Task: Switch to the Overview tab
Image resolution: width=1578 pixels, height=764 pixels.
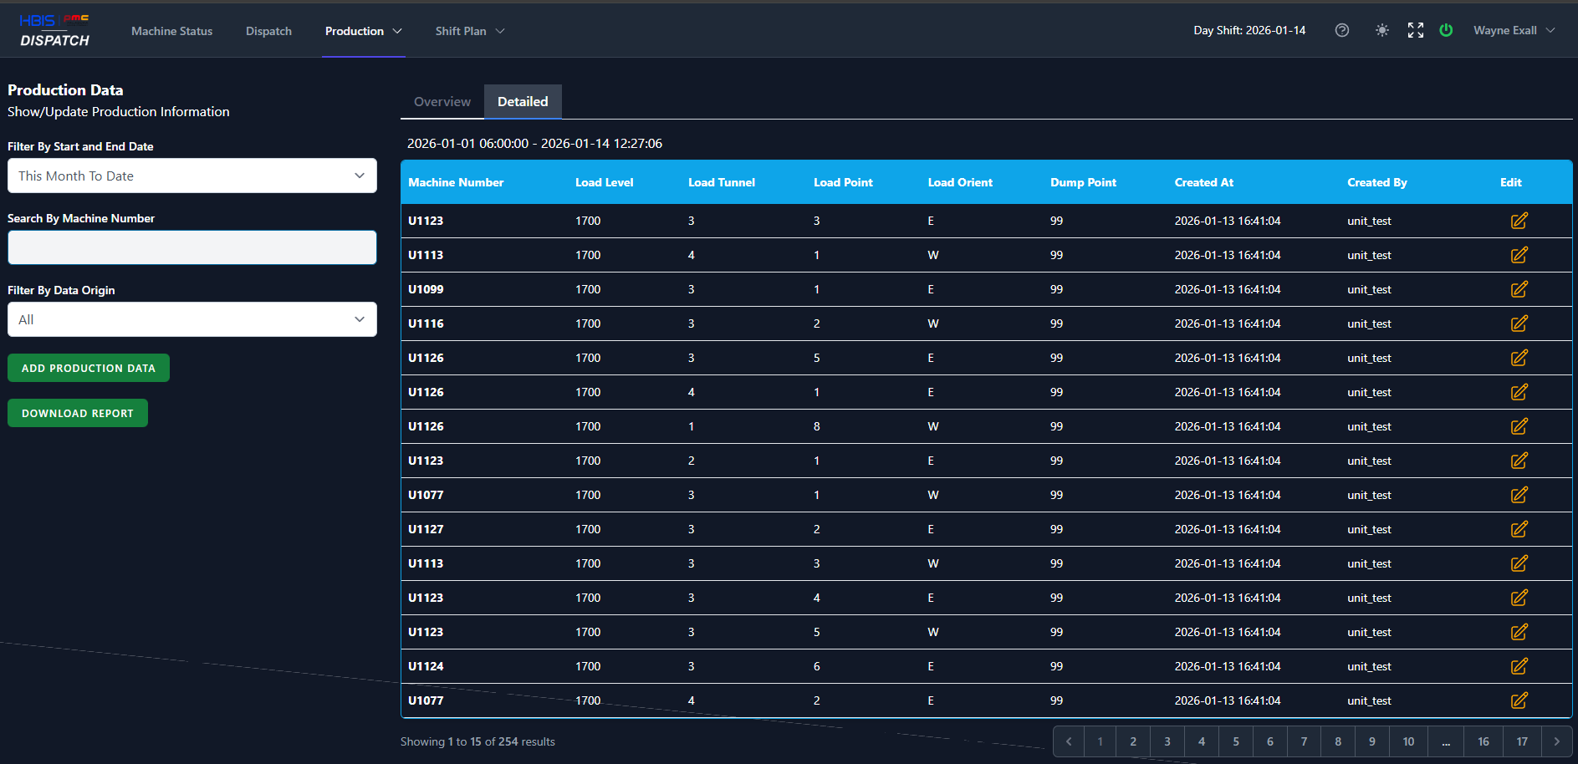Action: point(442,101)
